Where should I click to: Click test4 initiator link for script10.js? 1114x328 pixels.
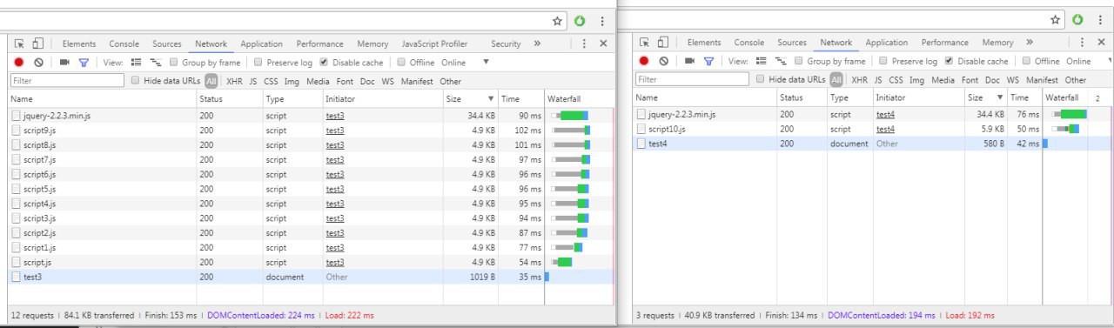coord(885,129)
